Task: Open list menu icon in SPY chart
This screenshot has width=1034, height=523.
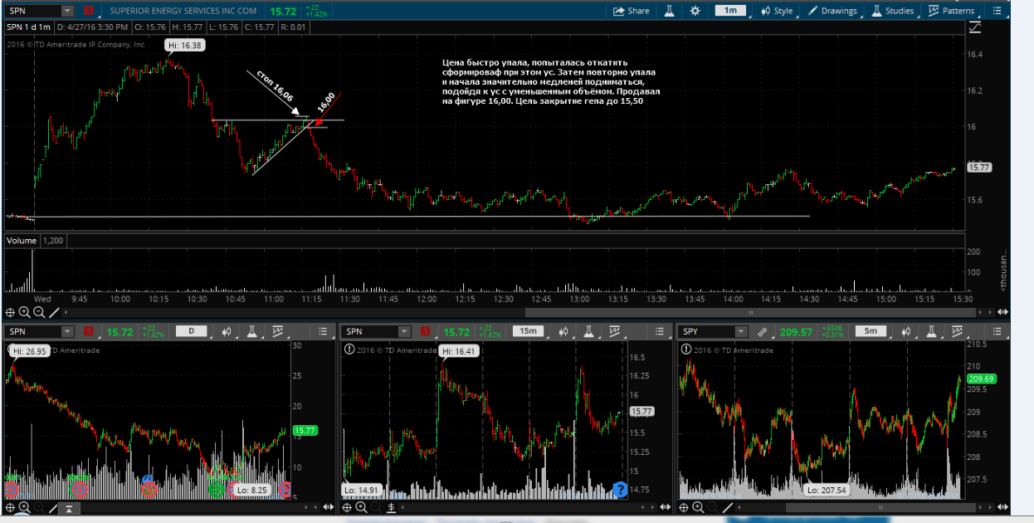Action: click(x=997, y=332)
